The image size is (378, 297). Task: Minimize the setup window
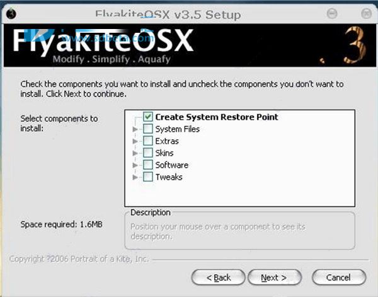point(332,13)
